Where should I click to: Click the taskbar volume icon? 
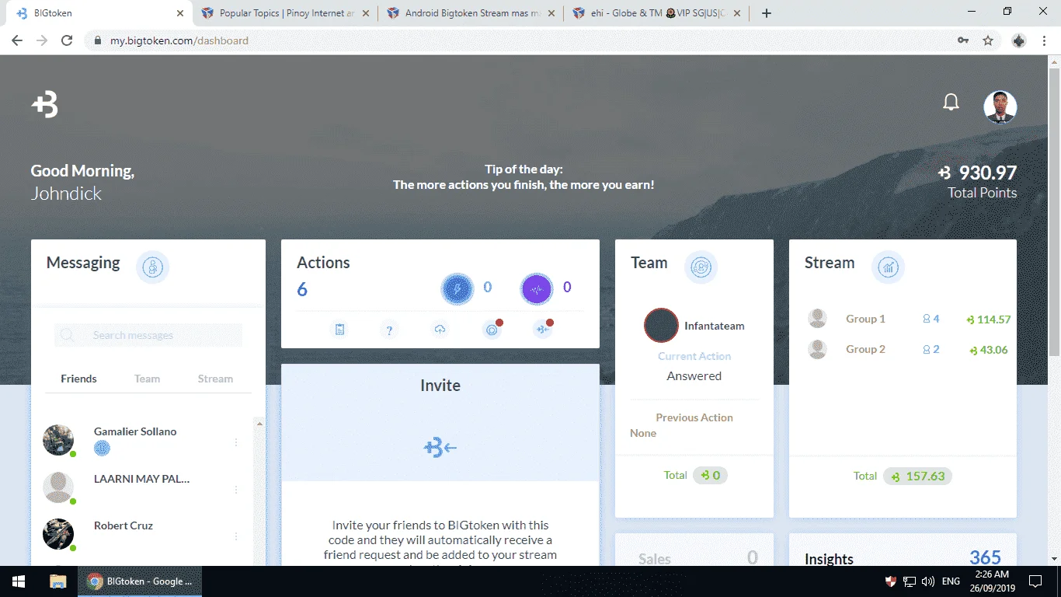[x=928, y=581]
